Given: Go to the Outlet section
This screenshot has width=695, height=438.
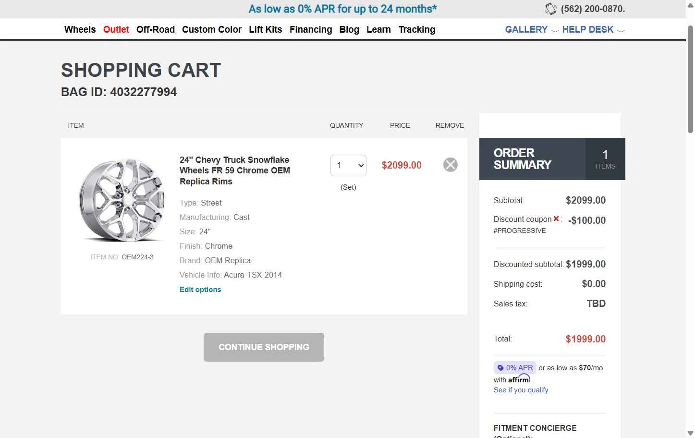Looking at the screenshot, I should click(116, 30).
